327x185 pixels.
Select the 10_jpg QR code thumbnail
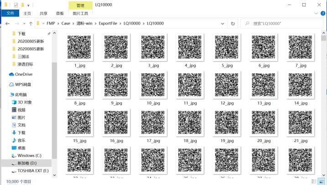pos(153,85)
